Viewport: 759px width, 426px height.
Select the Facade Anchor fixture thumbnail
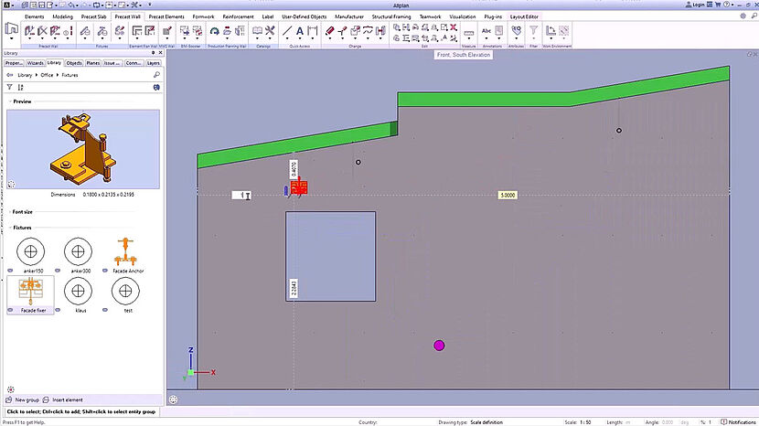125,251
